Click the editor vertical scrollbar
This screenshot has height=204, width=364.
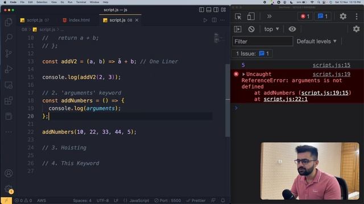pyautogui.click(x=227, y=100)
